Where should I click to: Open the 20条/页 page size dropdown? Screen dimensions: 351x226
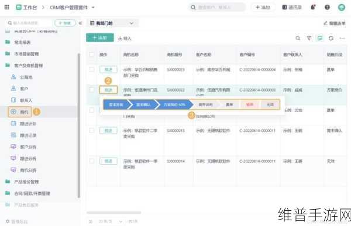pos(111,221)
